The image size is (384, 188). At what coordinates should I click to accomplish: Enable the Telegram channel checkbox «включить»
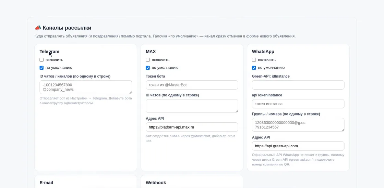click(x=41, y=60)
